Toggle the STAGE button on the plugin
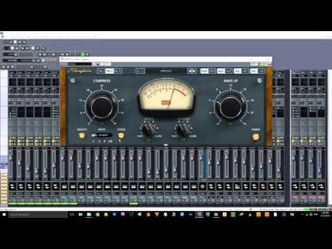This screenshot has height=249, width=332. coord(121,136)
